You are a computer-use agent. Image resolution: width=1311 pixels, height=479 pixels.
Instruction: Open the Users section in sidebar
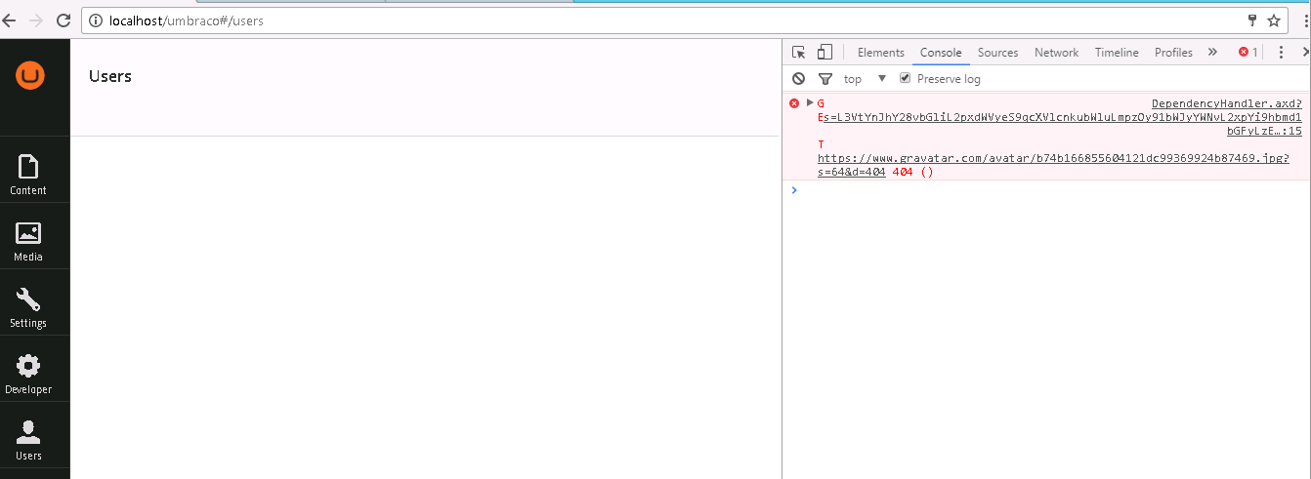coord(28,440)
